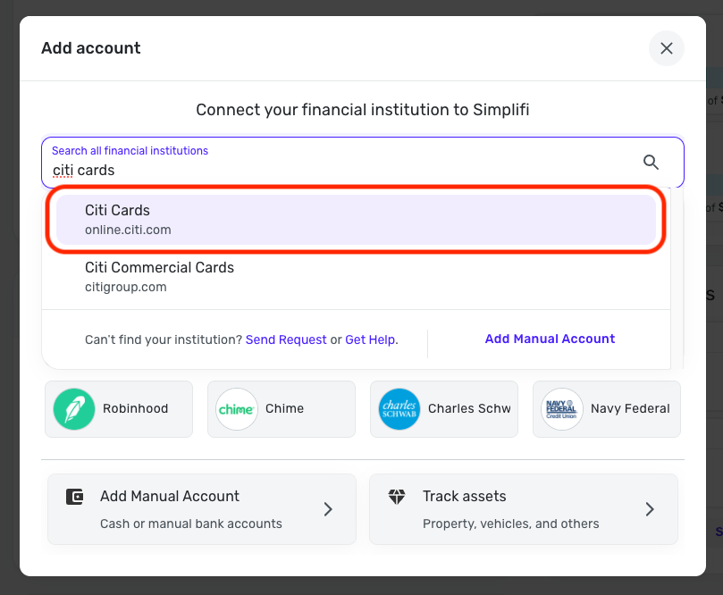Viewport: 723px width, 595px height.
Task: Pick the Chime institution tile label
Action: (285, 409)
